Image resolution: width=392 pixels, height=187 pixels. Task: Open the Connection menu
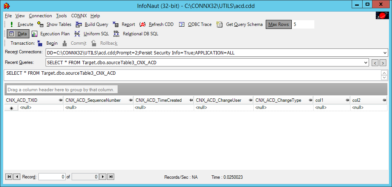coord(40,16)
